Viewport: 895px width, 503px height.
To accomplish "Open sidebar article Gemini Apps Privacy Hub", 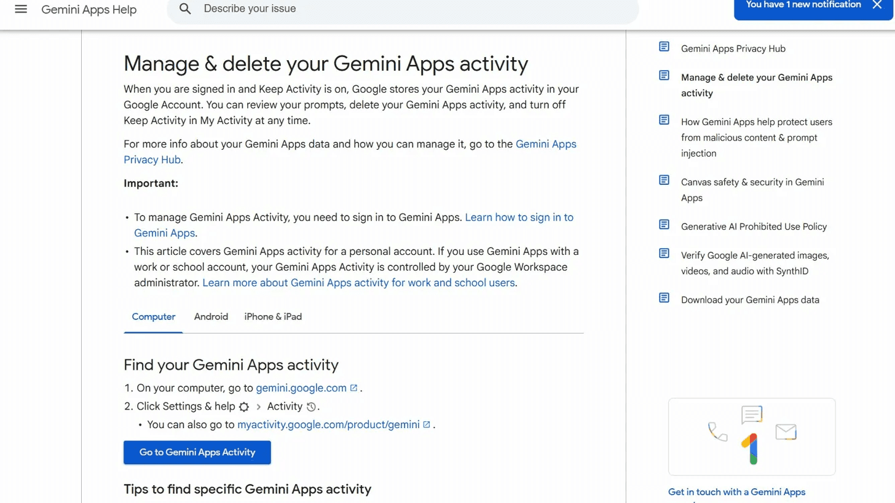I will [733, 49].
